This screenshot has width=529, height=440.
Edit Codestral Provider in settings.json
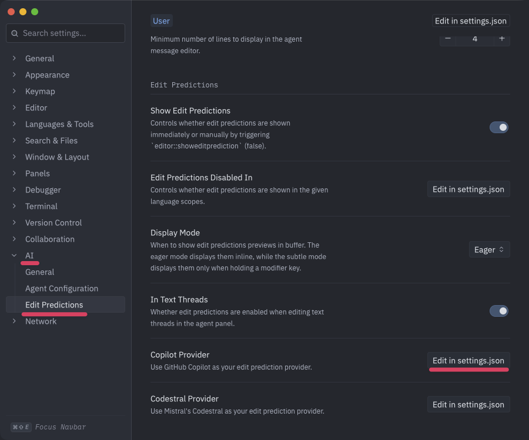tap(468, 404)
